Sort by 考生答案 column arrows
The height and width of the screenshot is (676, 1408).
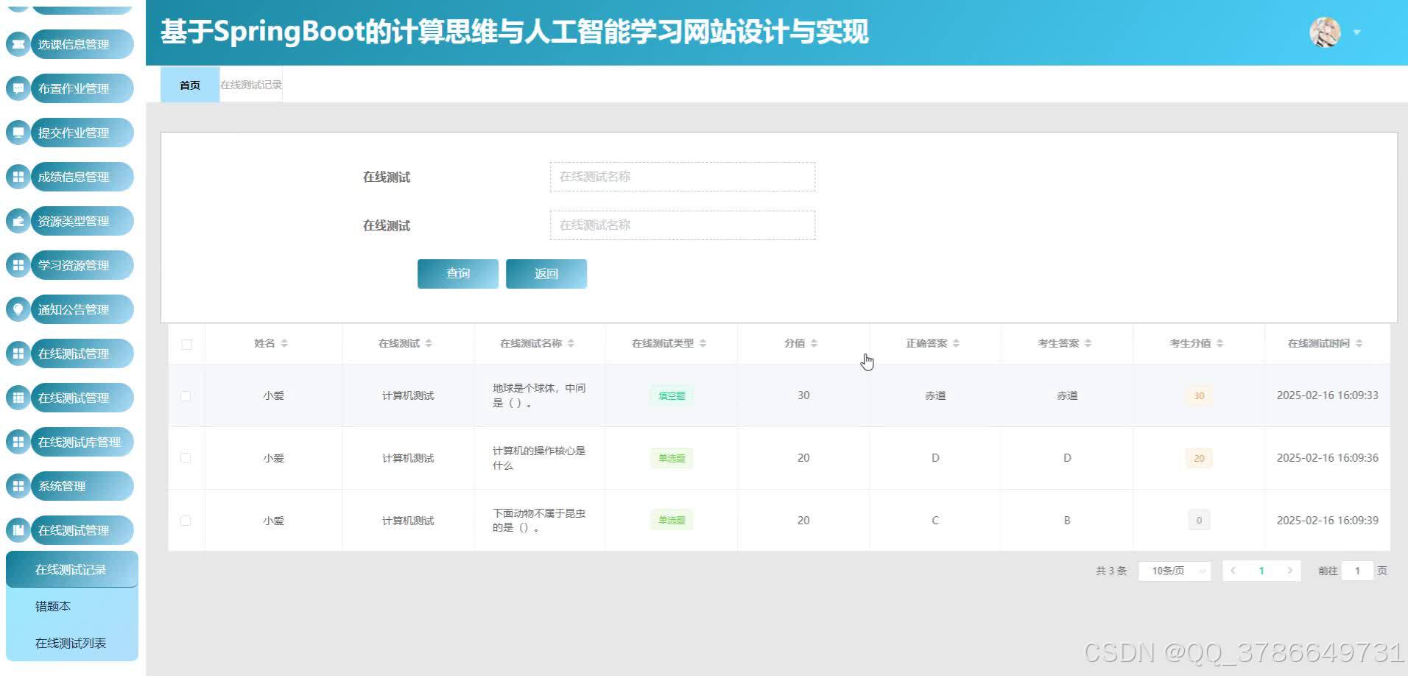tap(1088, 343)
